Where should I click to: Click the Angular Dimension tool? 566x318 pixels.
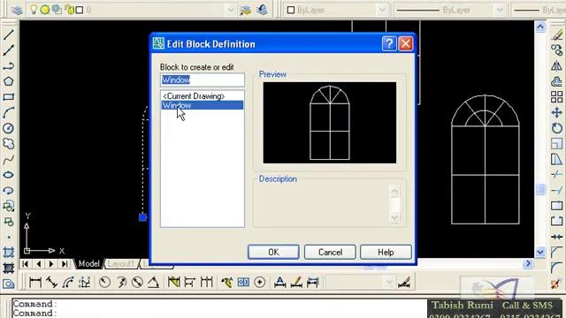coord(153,282)
